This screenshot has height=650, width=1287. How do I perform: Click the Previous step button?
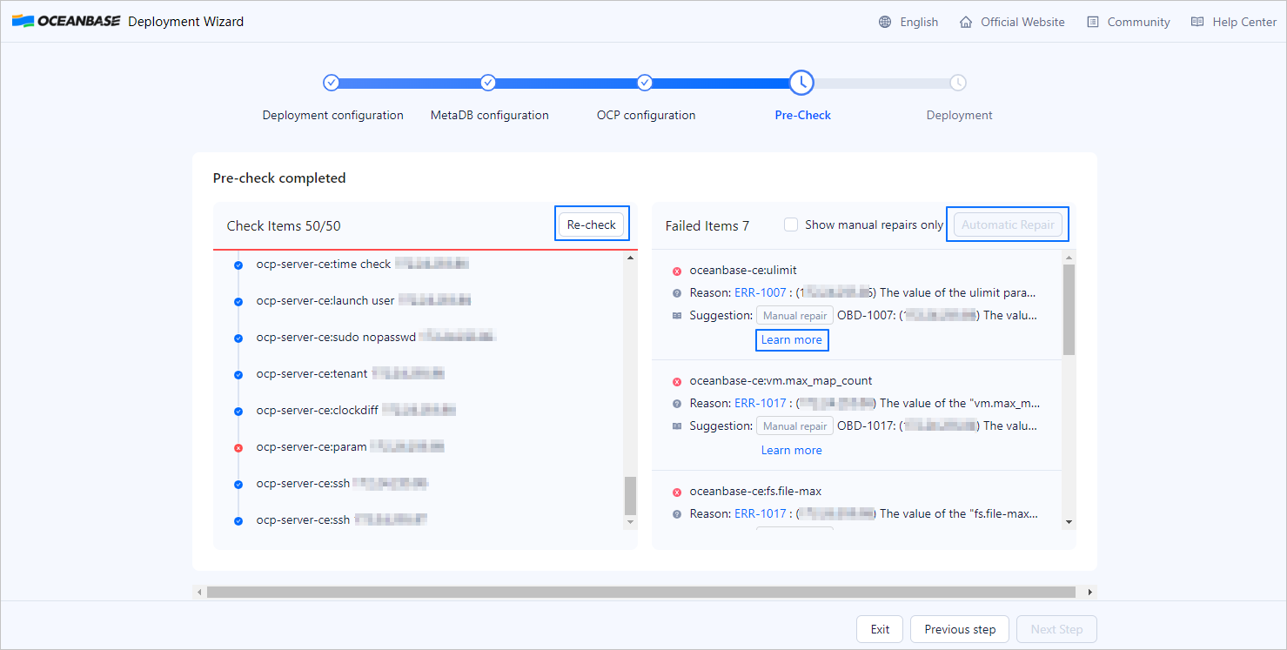(x=960, y=629)
